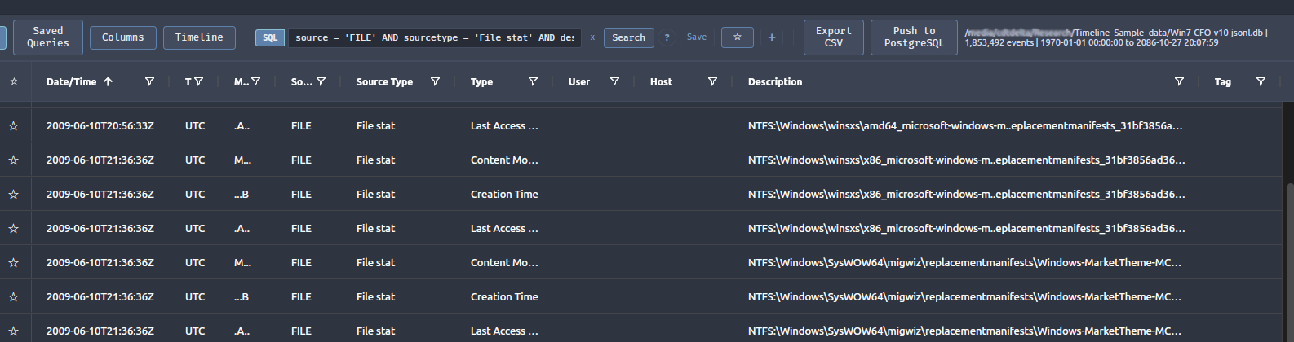Clear the SQL query with the x icon
Screen dimensions: 1294x342
pyautogui.click(x=592, y=37)
